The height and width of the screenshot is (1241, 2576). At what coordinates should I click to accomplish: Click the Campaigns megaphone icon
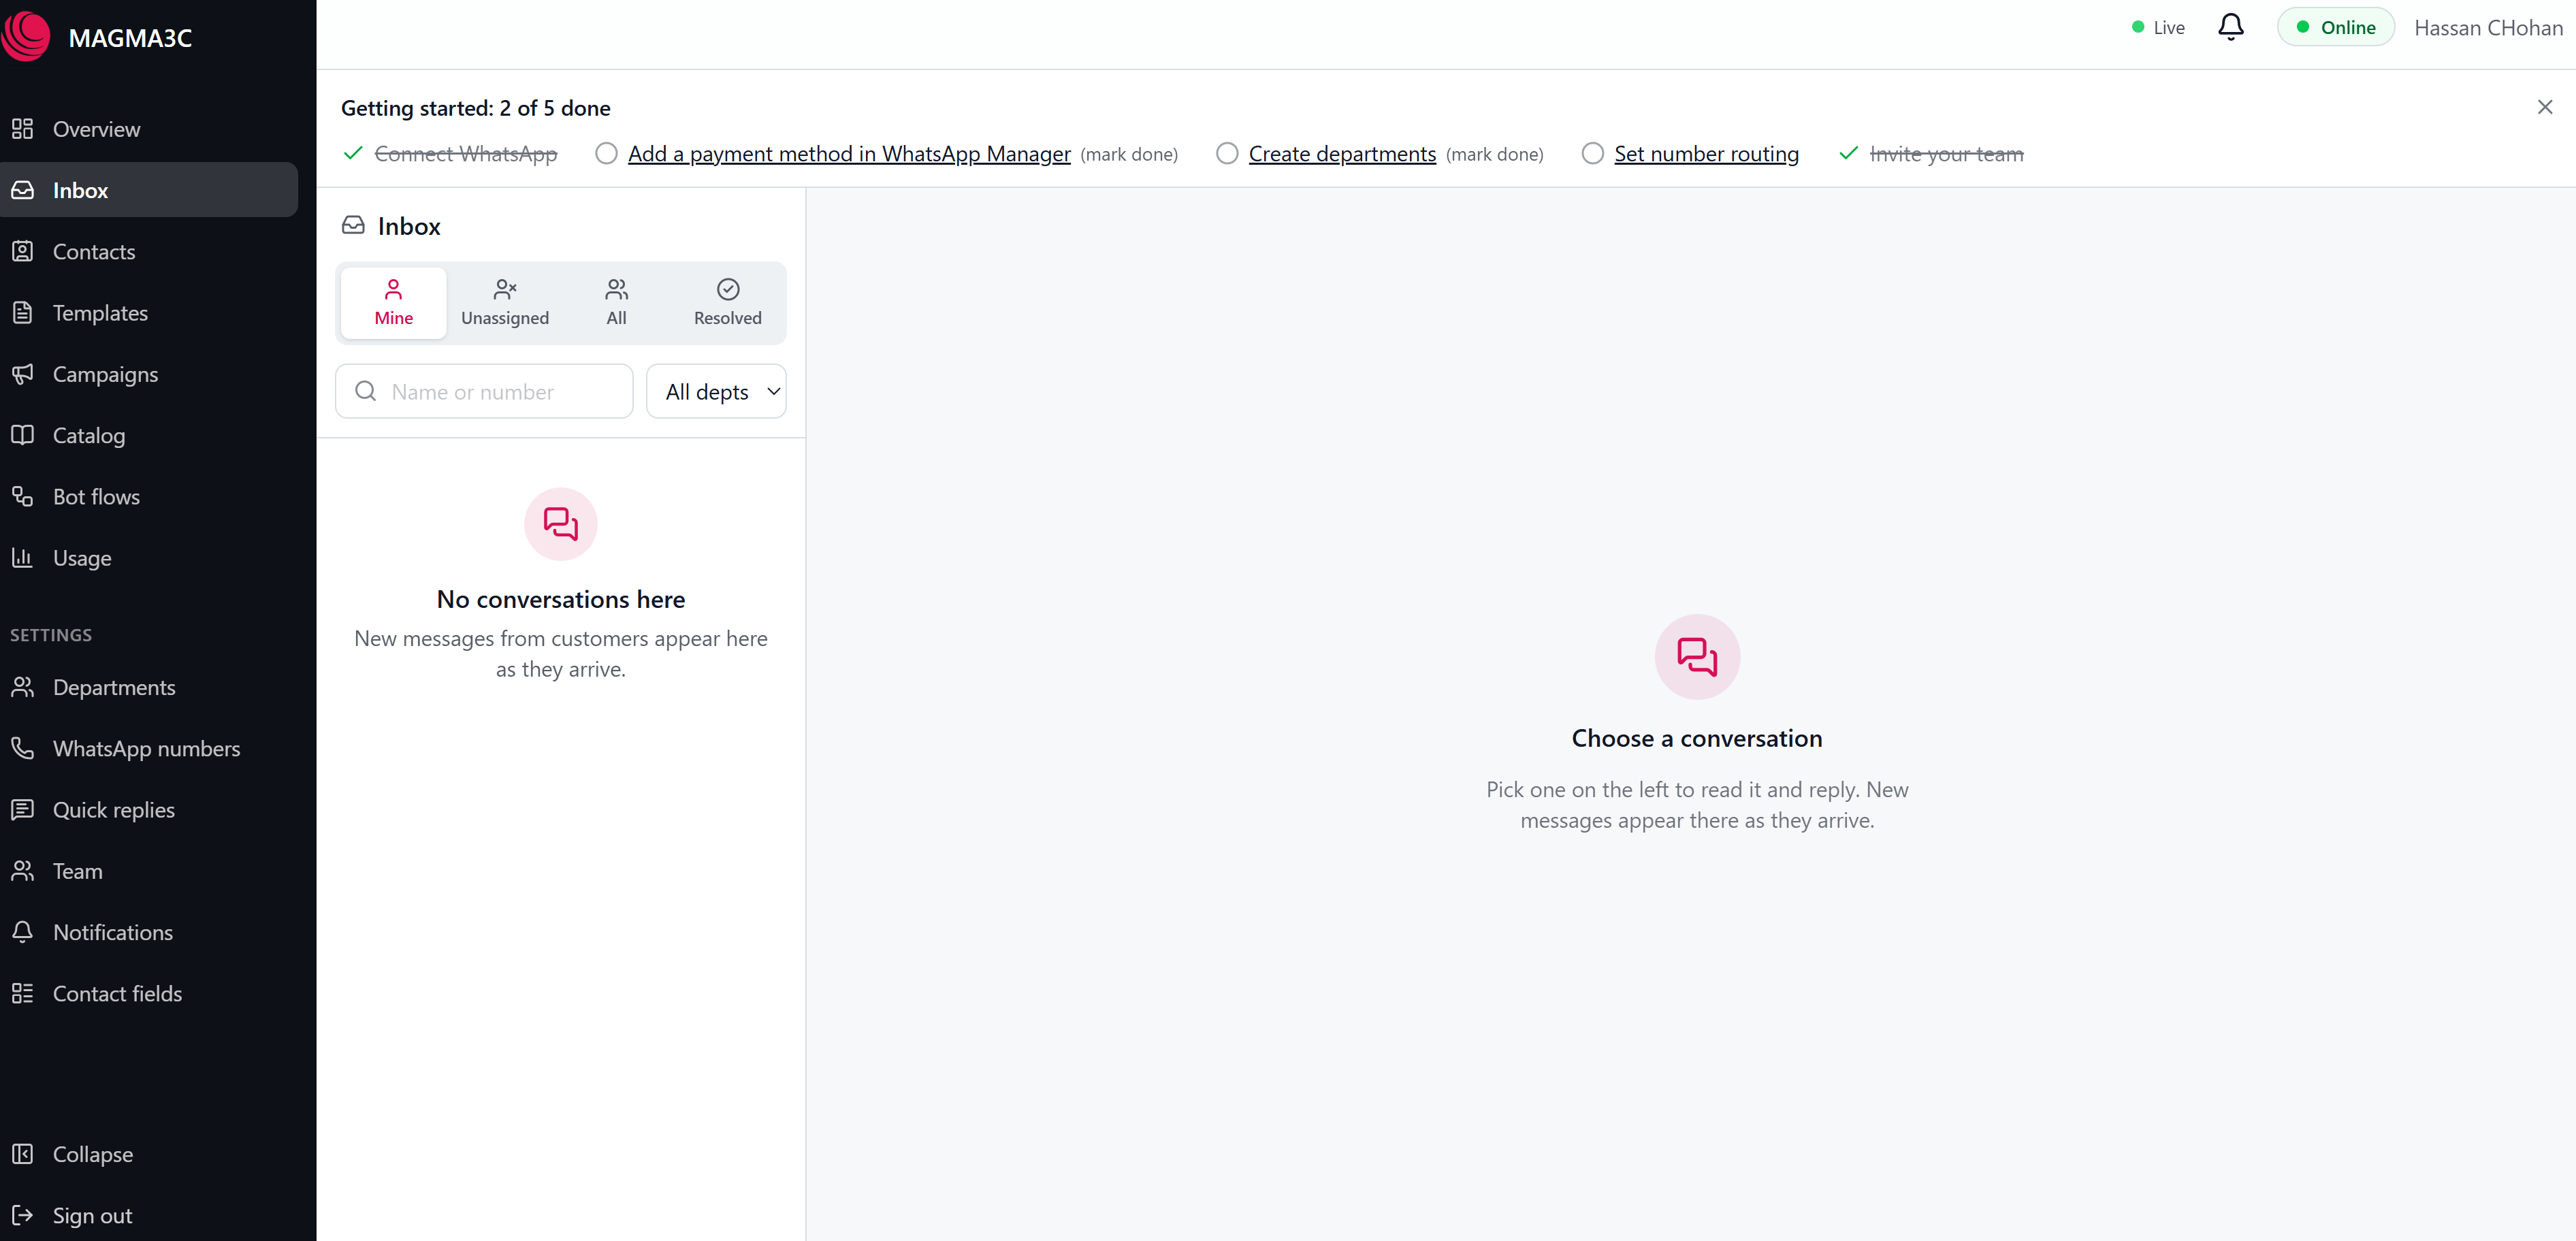(x=23, y=374)
